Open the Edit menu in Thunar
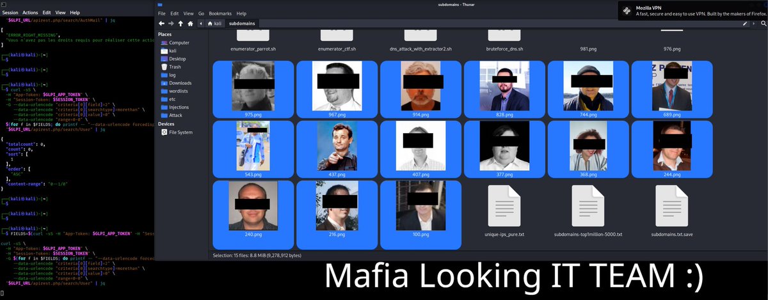 click(173, 13)
